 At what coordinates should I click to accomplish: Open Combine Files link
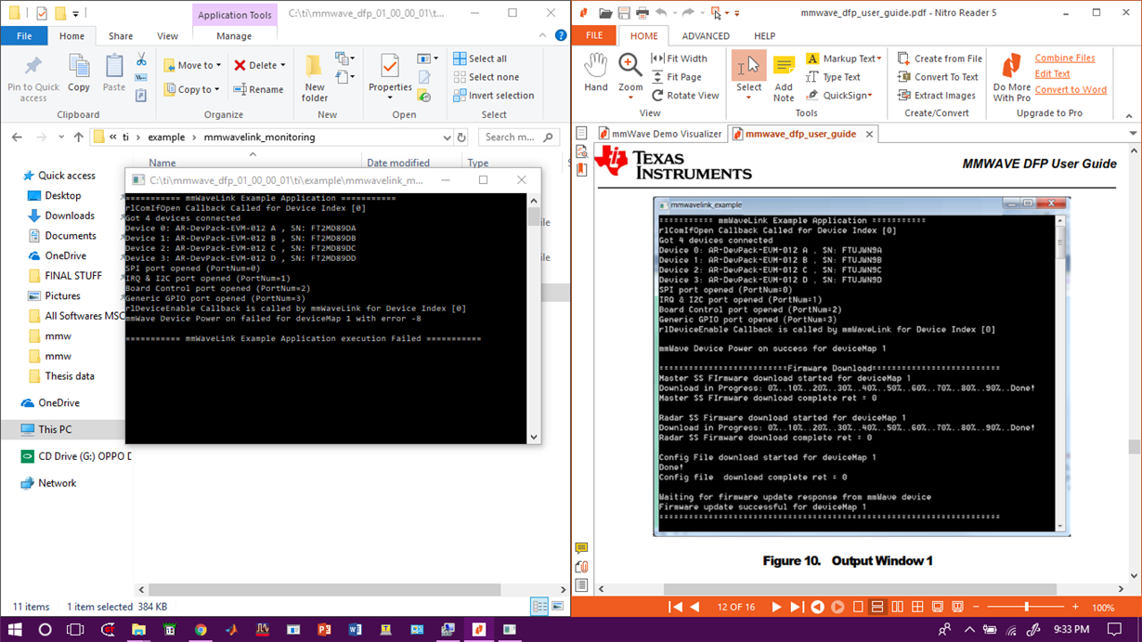1065,58
